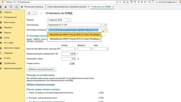Open the Операции section
This screenshot has height=102, width=181.
pyautogui.click(x=8, y=53)
